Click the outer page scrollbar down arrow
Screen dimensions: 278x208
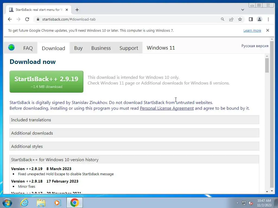coord(272,191)
